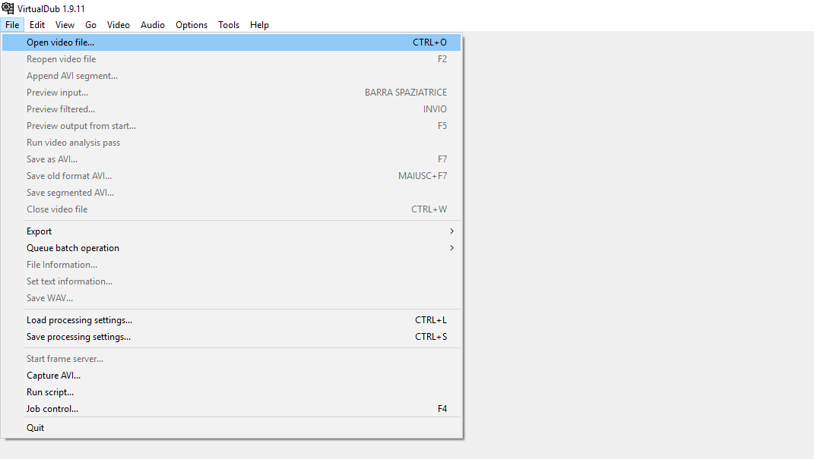Expand the Export submenu
This screenshot has height=459, width=814.
232,231
